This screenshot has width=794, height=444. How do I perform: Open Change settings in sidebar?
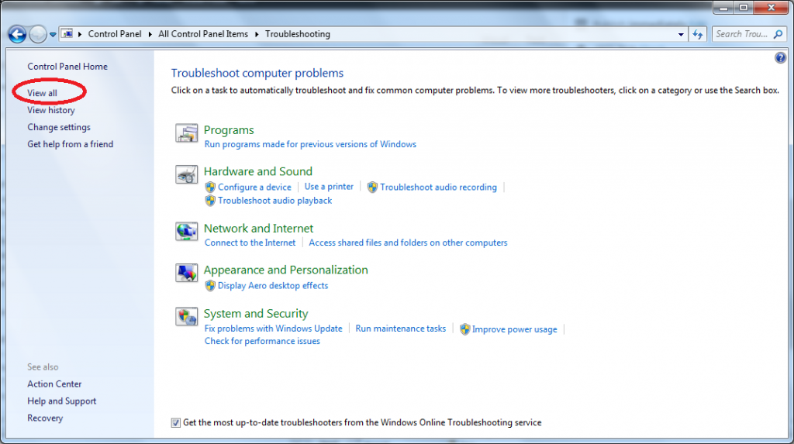point(59,127)
